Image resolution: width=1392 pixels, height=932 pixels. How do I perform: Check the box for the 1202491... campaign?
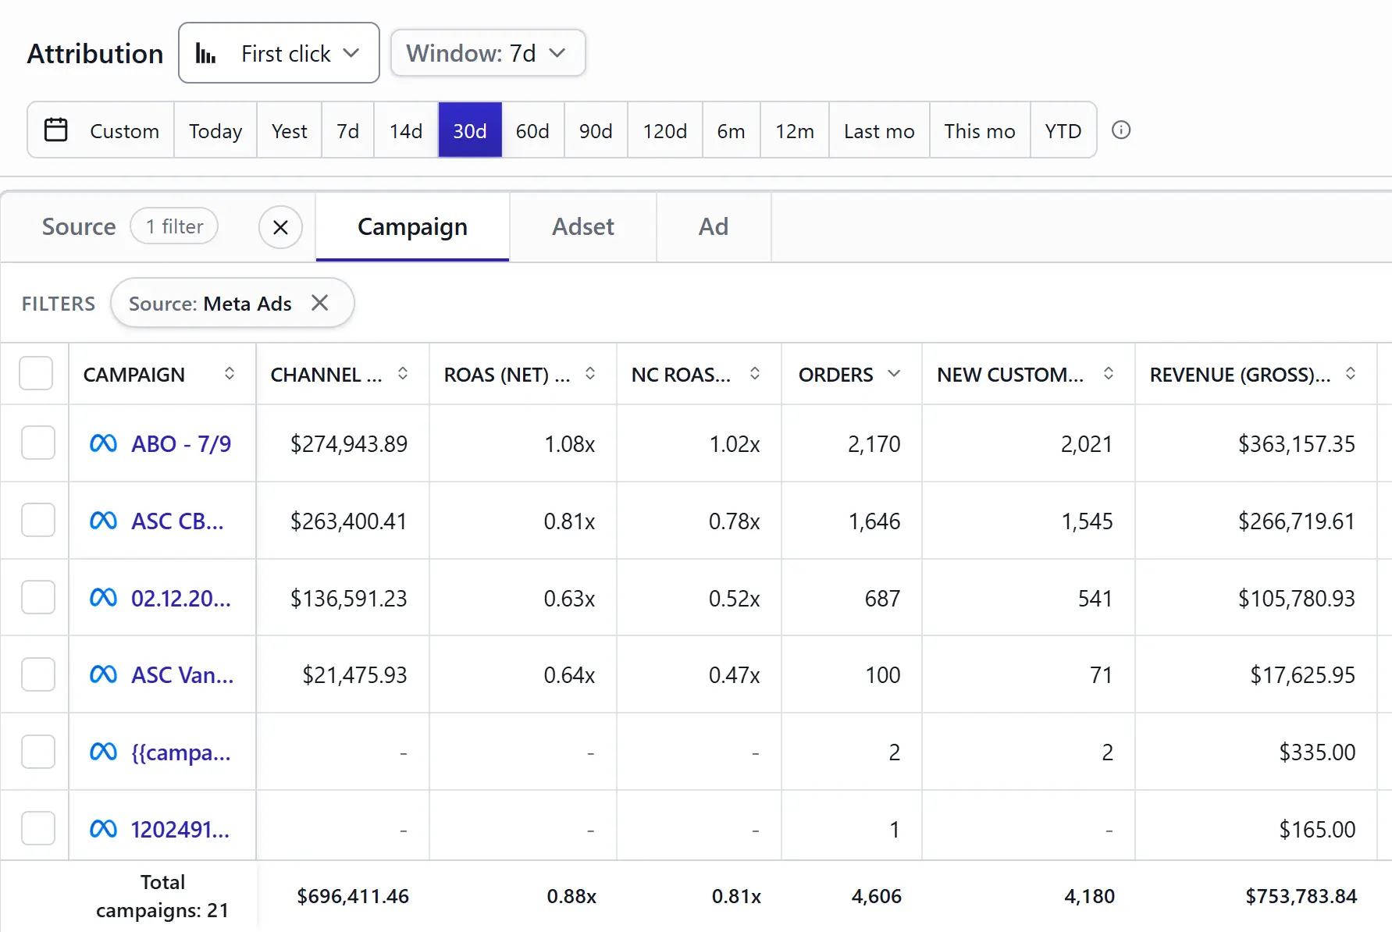(37, 829)
